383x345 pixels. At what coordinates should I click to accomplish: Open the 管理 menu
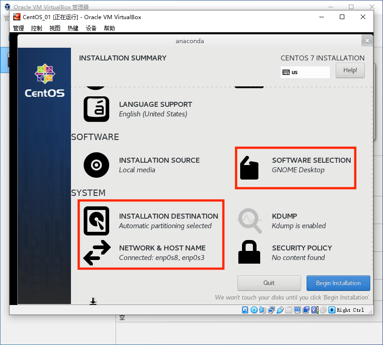pos(18,28)
